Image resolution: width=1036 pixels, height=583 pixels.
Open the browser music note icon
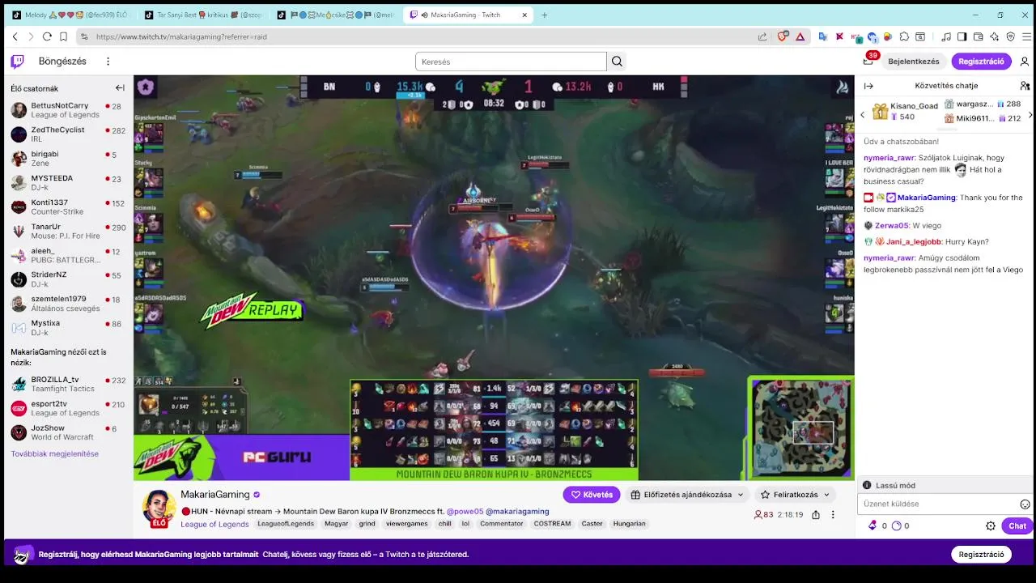point(946,36)
